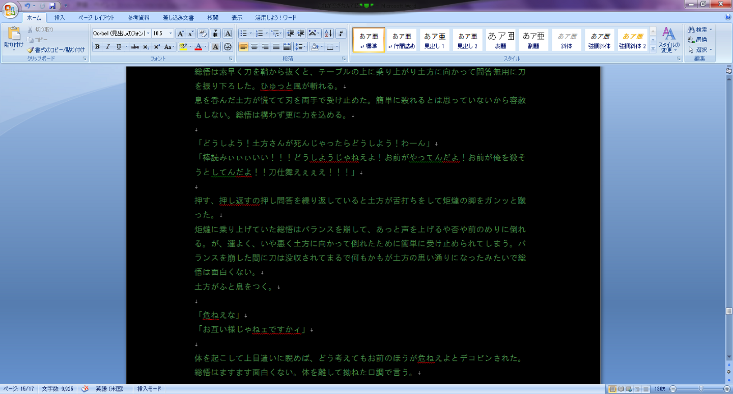Switch to the 校閲 (Review) tab
The width and height of the screenshot is (733, 394).
[213, 18]
